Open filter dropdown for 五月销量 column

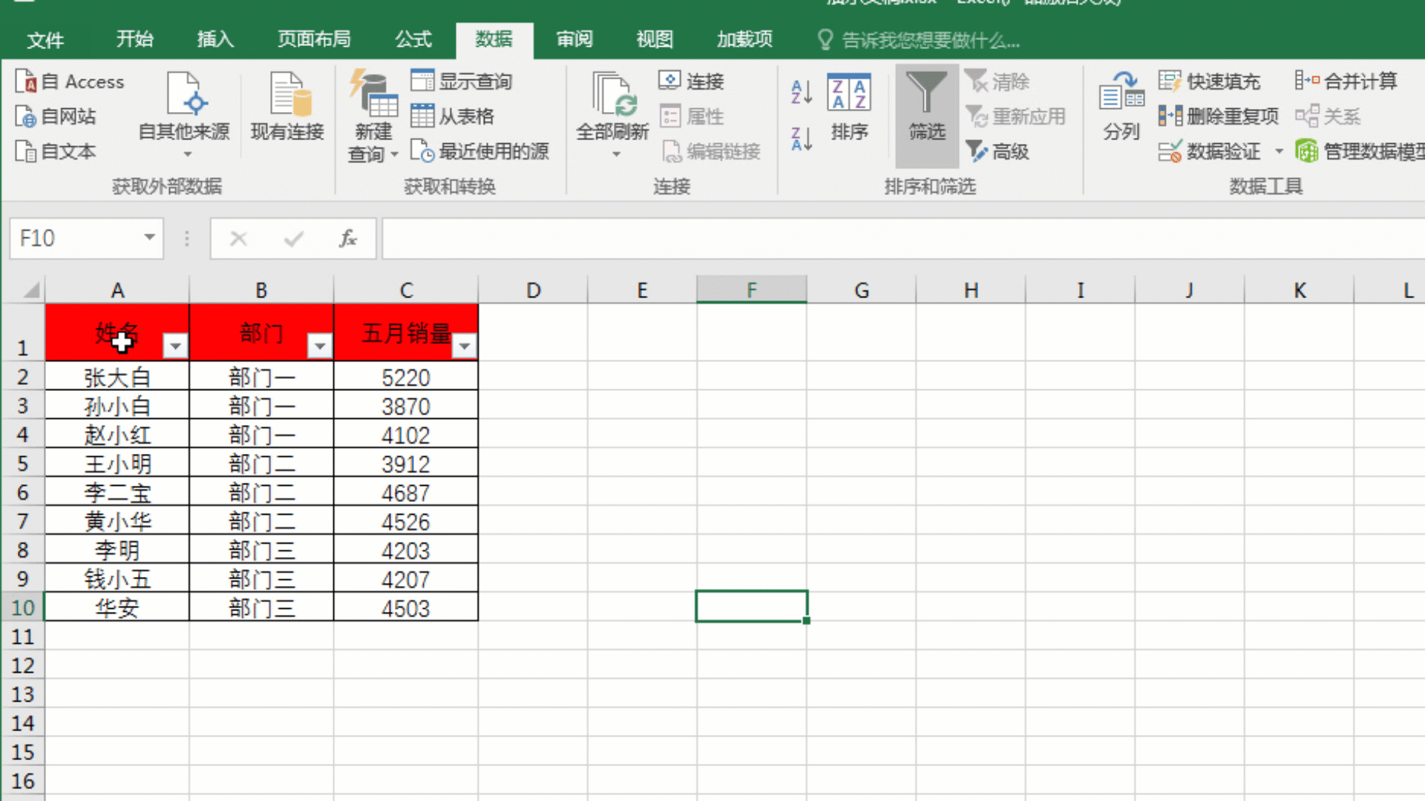(465, 346)
